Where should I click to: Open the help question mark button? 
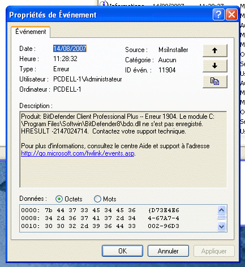[x=218, y=14]
